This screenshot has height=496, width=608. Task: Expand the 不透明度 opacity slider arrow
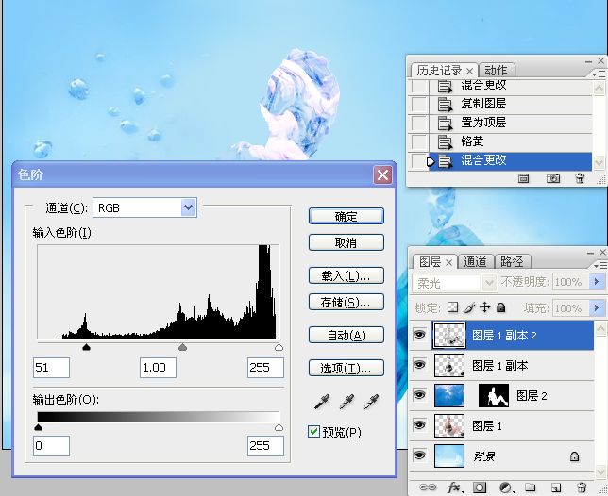coord(597,283)
